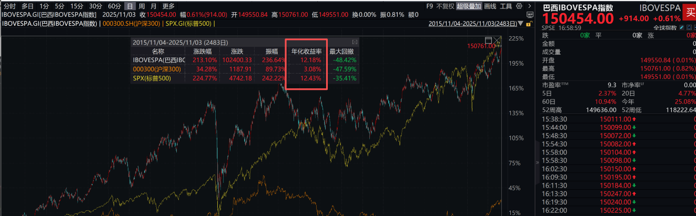Click the 225% axis label
The height and width of the screenshot is (216, 696).
(x=516, y=39)
